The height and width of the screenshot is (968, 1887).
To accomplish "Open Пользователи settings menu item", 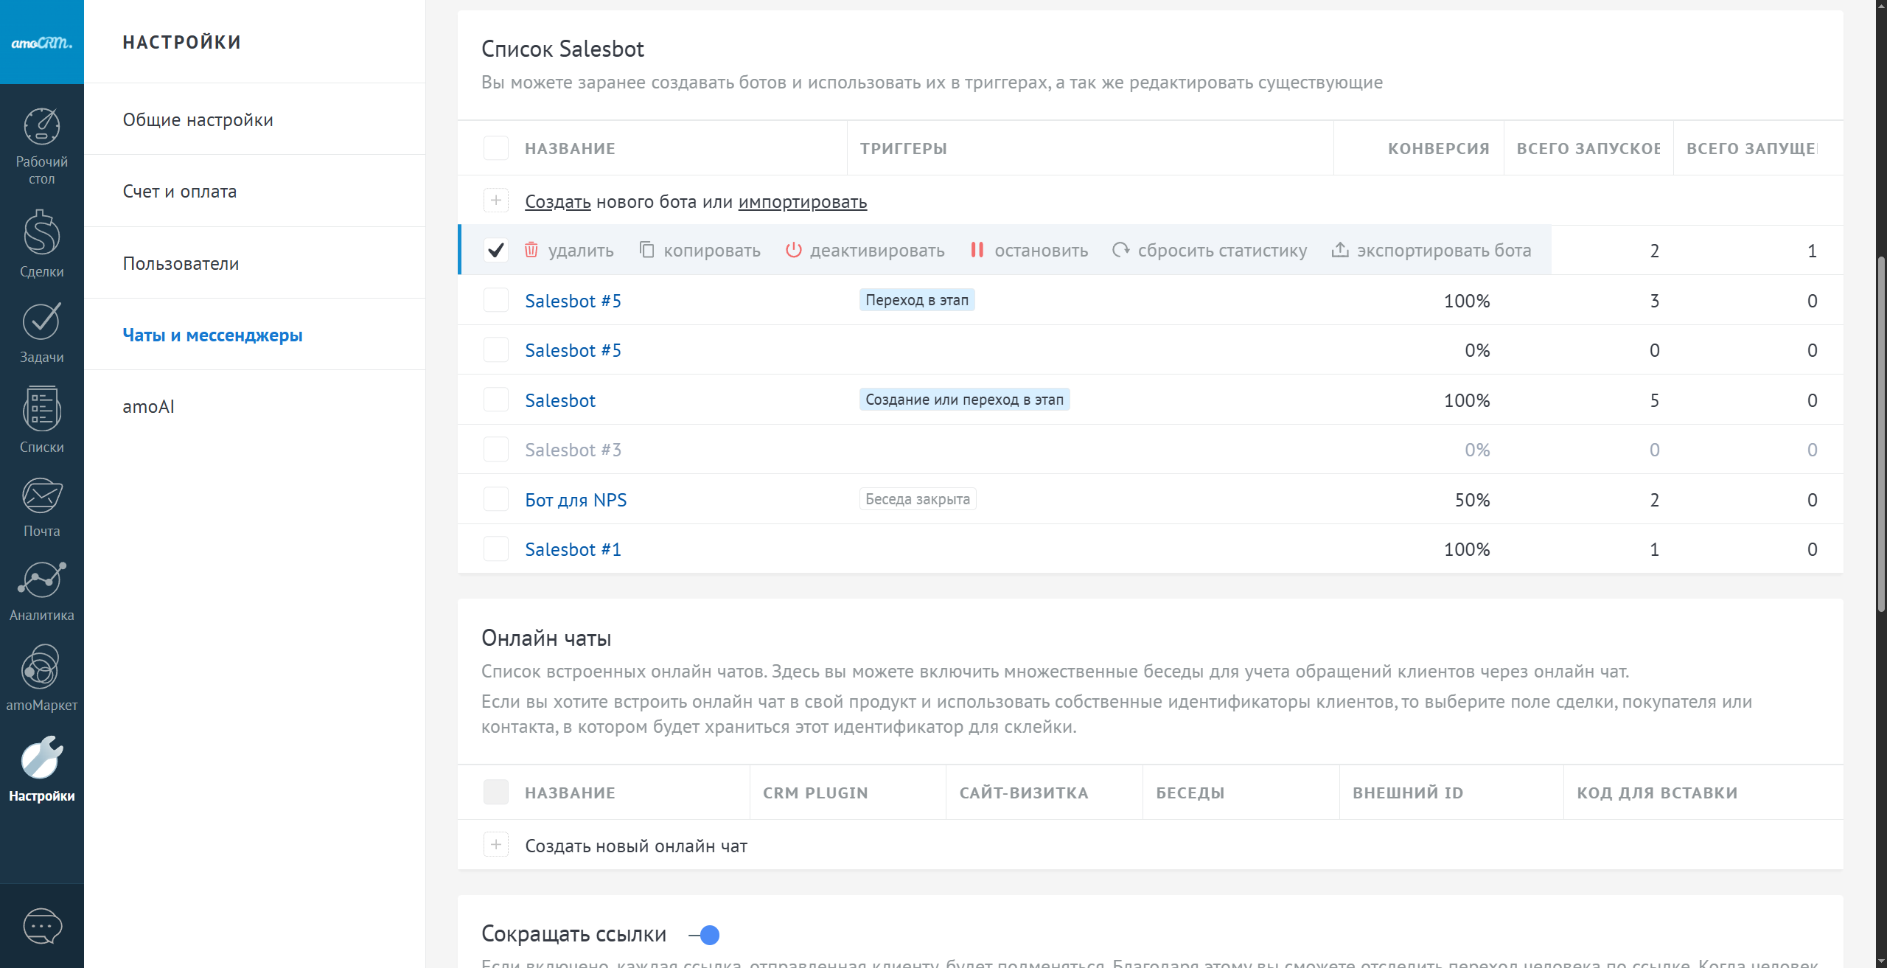I will click(x=181, y=263).
